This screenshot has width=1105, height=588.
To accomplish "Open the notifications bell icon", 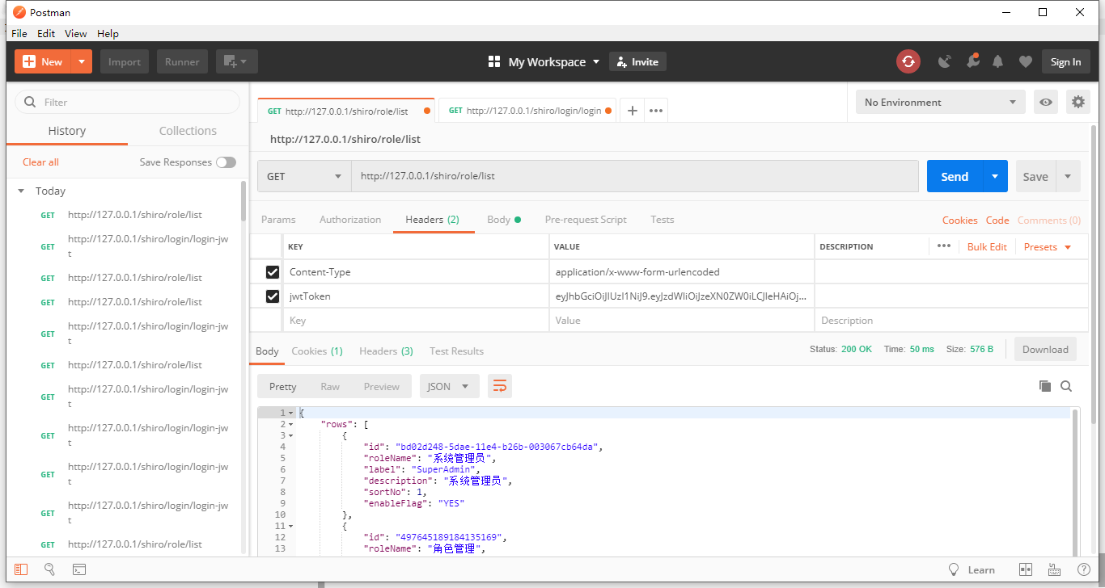I will coord(998,61).
